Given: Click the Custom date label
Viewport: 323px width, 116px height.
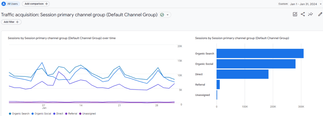Looking at the screenshot, I should (x=283, y=4).
